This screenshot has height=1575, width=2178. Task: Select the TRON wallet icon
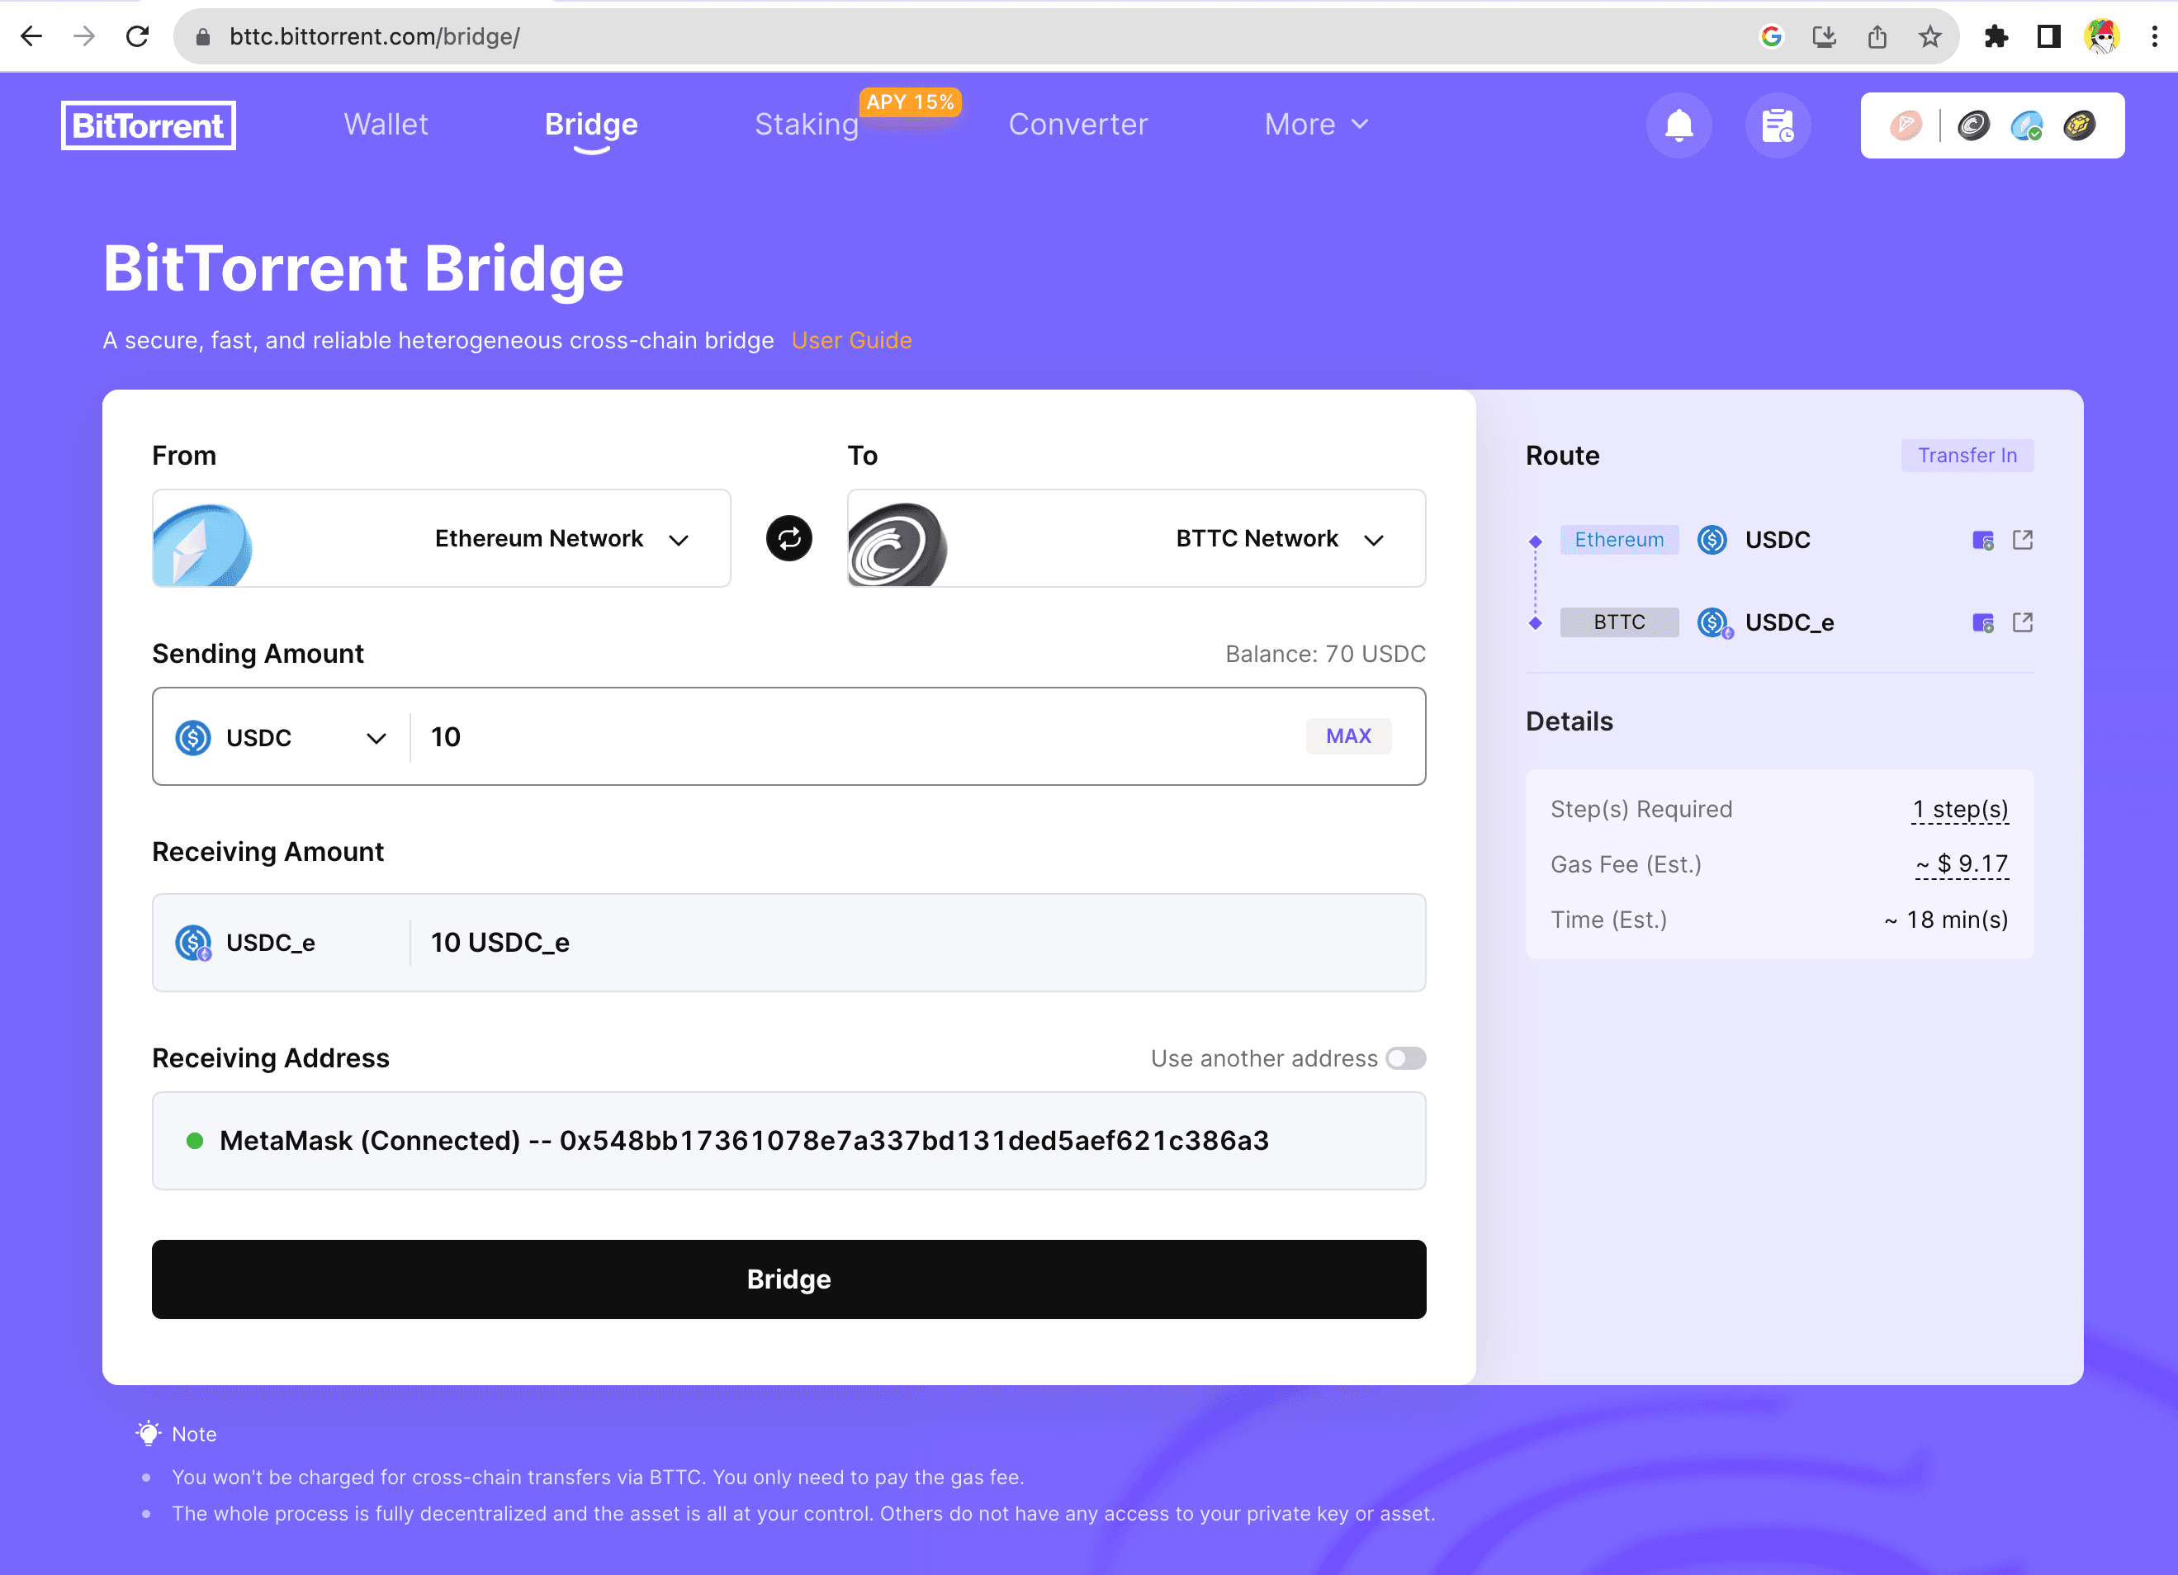click(1906, 125)
